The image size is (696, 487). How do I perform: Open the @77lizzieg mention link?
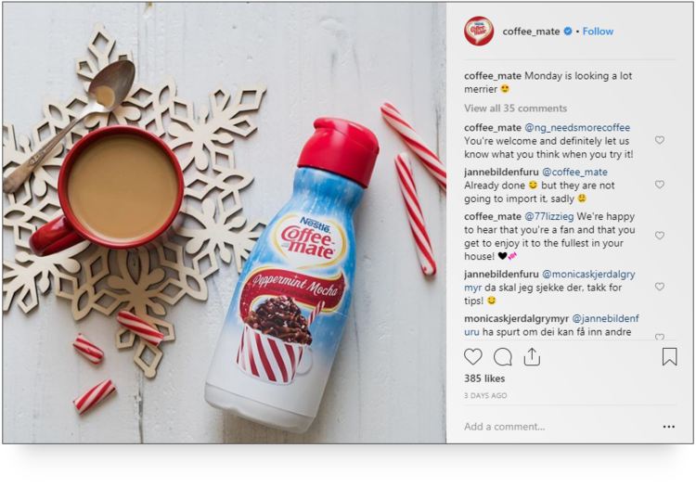[549, 216]
